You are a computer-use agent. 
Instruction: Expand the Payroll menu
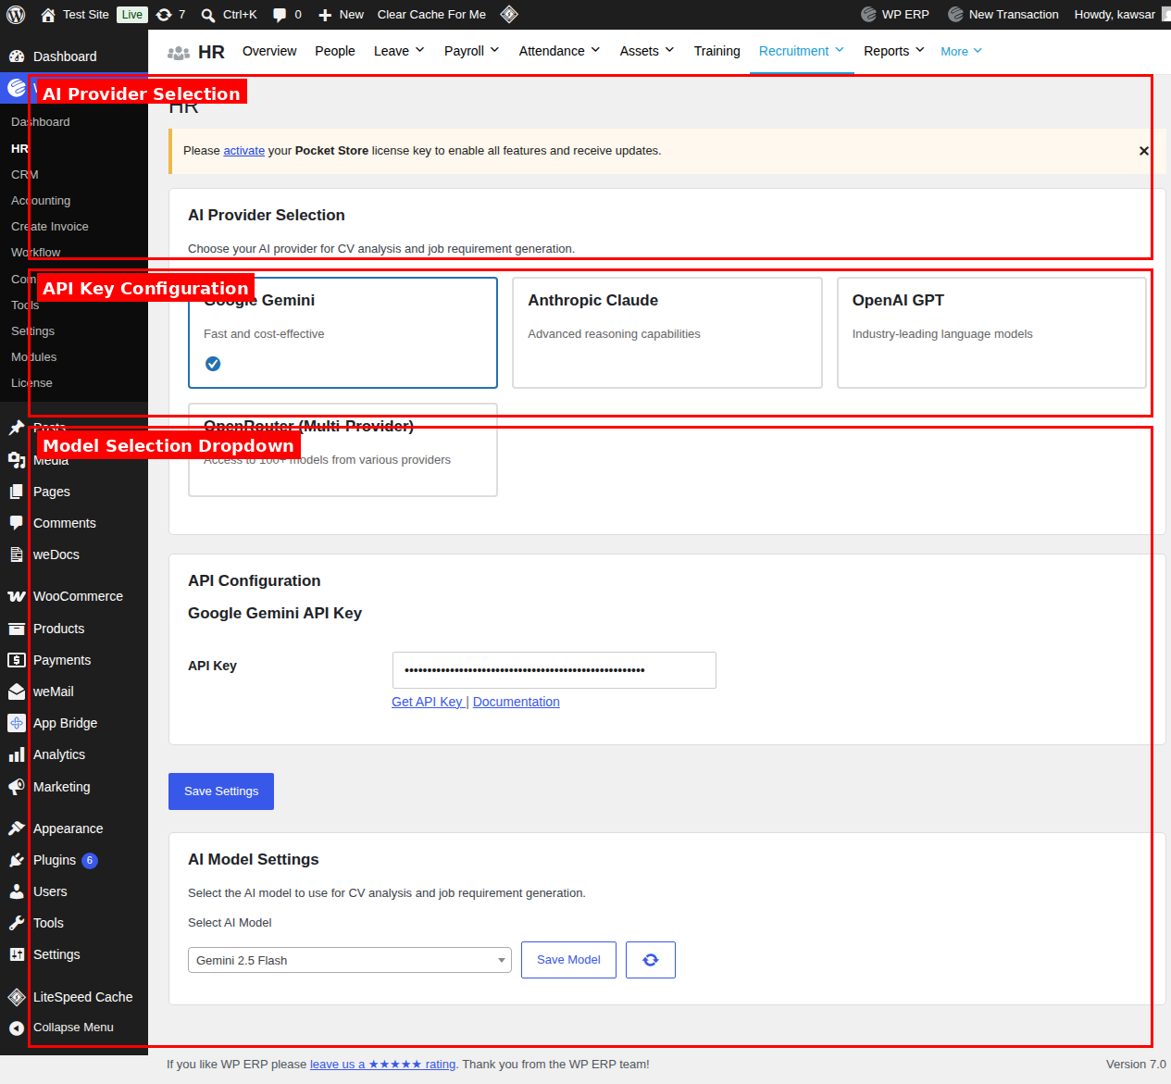[472, 51]
